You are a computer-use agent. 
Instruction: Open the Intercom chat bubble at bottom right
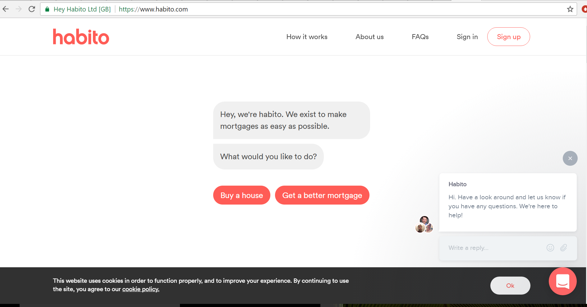[562, 282]
